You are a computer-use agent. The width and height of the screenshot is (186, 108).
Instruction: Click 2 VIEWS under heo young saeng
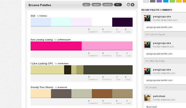tap(119, 54)
